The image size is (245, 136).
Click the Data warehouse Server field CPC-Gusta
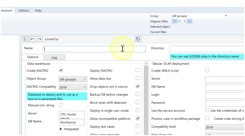(72, 115)
